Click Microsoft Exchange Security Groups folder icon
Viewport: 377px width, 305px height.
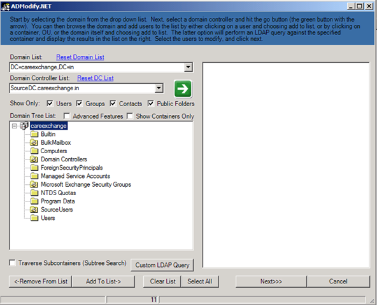coord(34,184)
